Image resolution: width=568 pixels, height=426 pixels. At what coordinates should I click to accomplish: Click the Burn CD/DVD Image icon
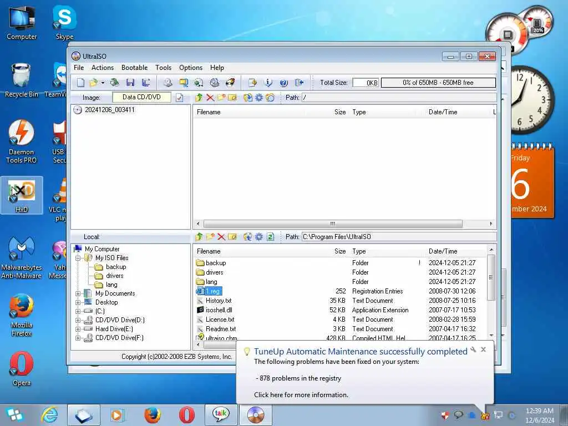click(230, 83)
